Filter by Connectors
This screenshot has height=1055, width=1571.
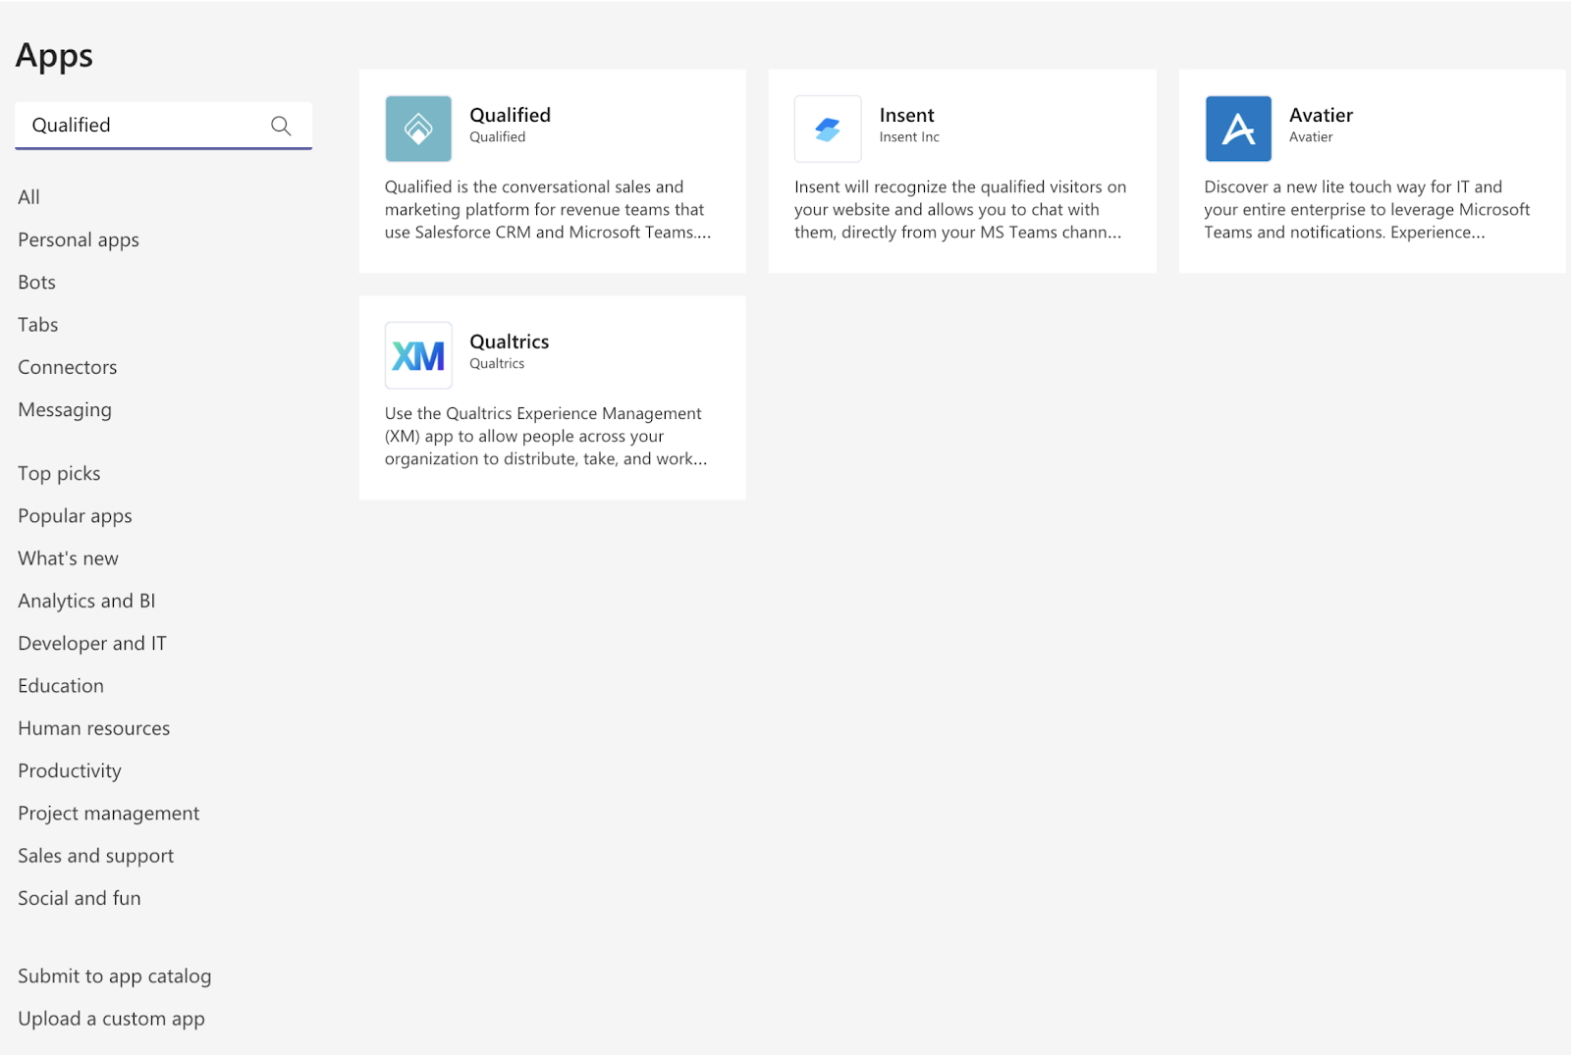pyautogui.click(x=67, y=367)
